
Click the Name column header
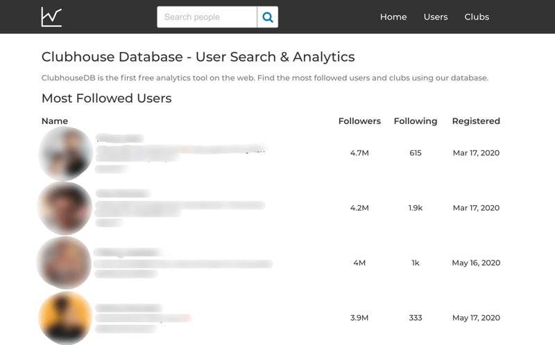[55, 121]
